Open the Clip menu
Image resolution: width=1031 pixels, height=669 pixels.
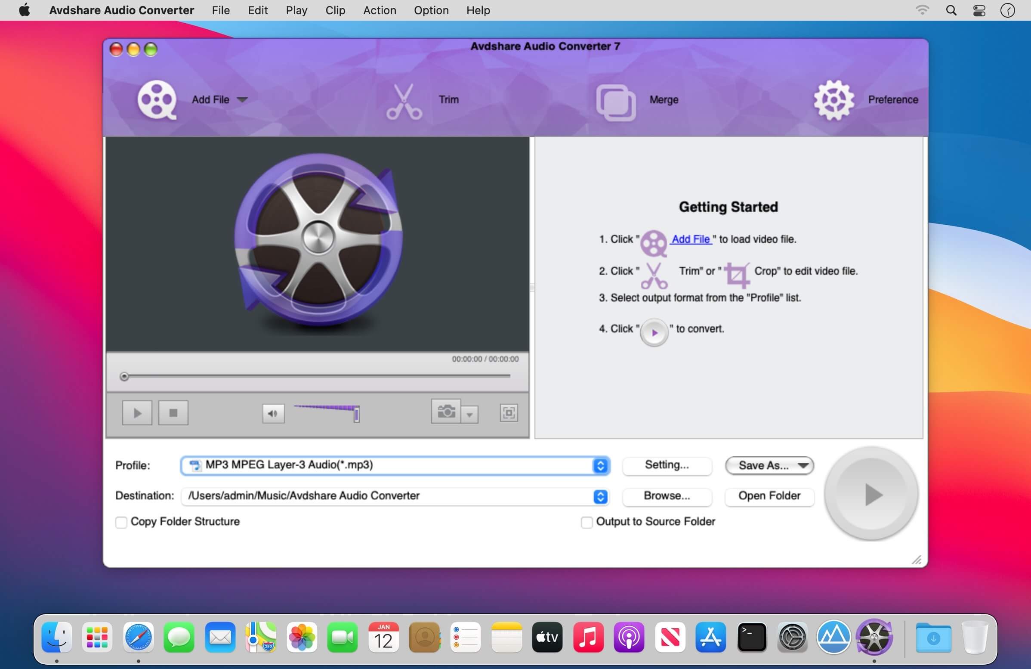coord(335,10)
